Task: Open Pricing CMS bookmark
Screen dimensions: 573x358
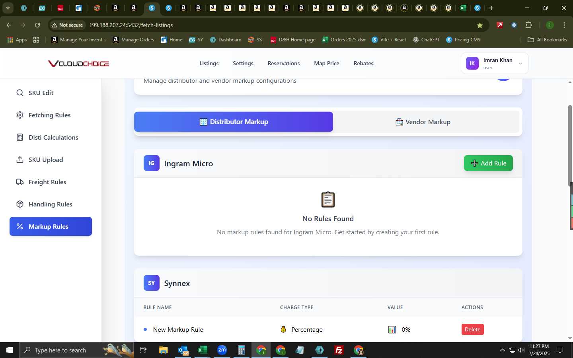Action: 463,40
